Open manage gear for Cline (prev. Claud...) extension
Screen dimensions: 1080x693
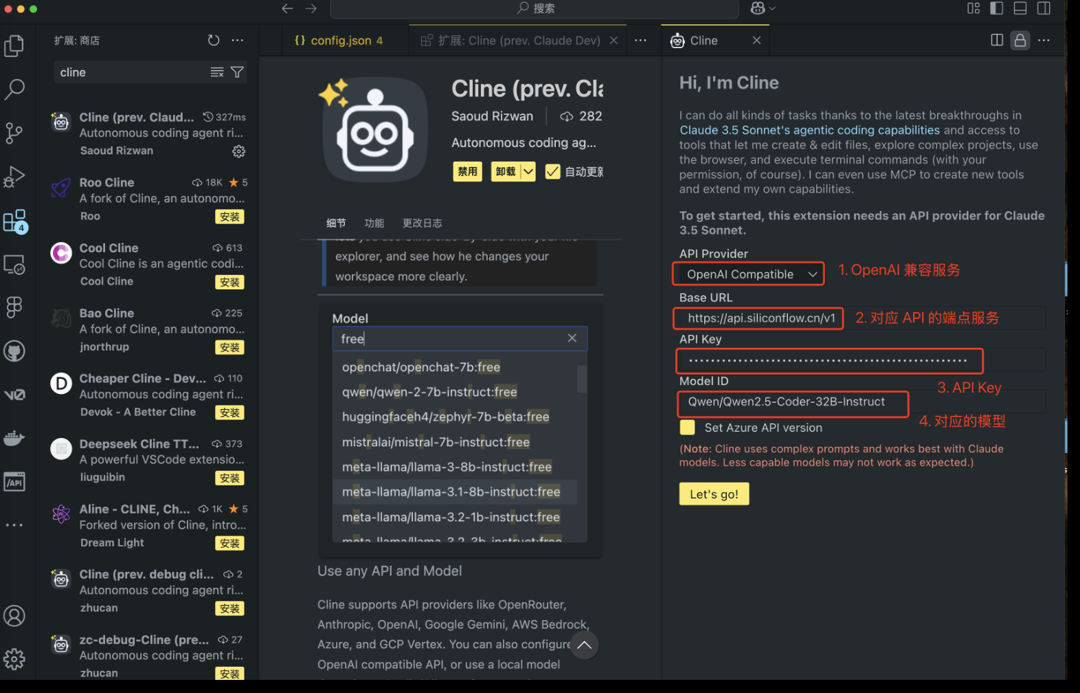point(238,151)
